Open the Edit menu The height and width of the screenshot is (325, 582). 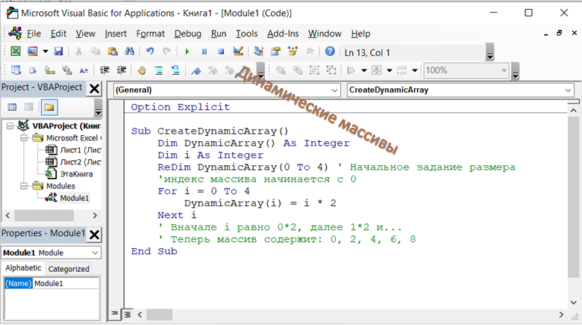58,34
